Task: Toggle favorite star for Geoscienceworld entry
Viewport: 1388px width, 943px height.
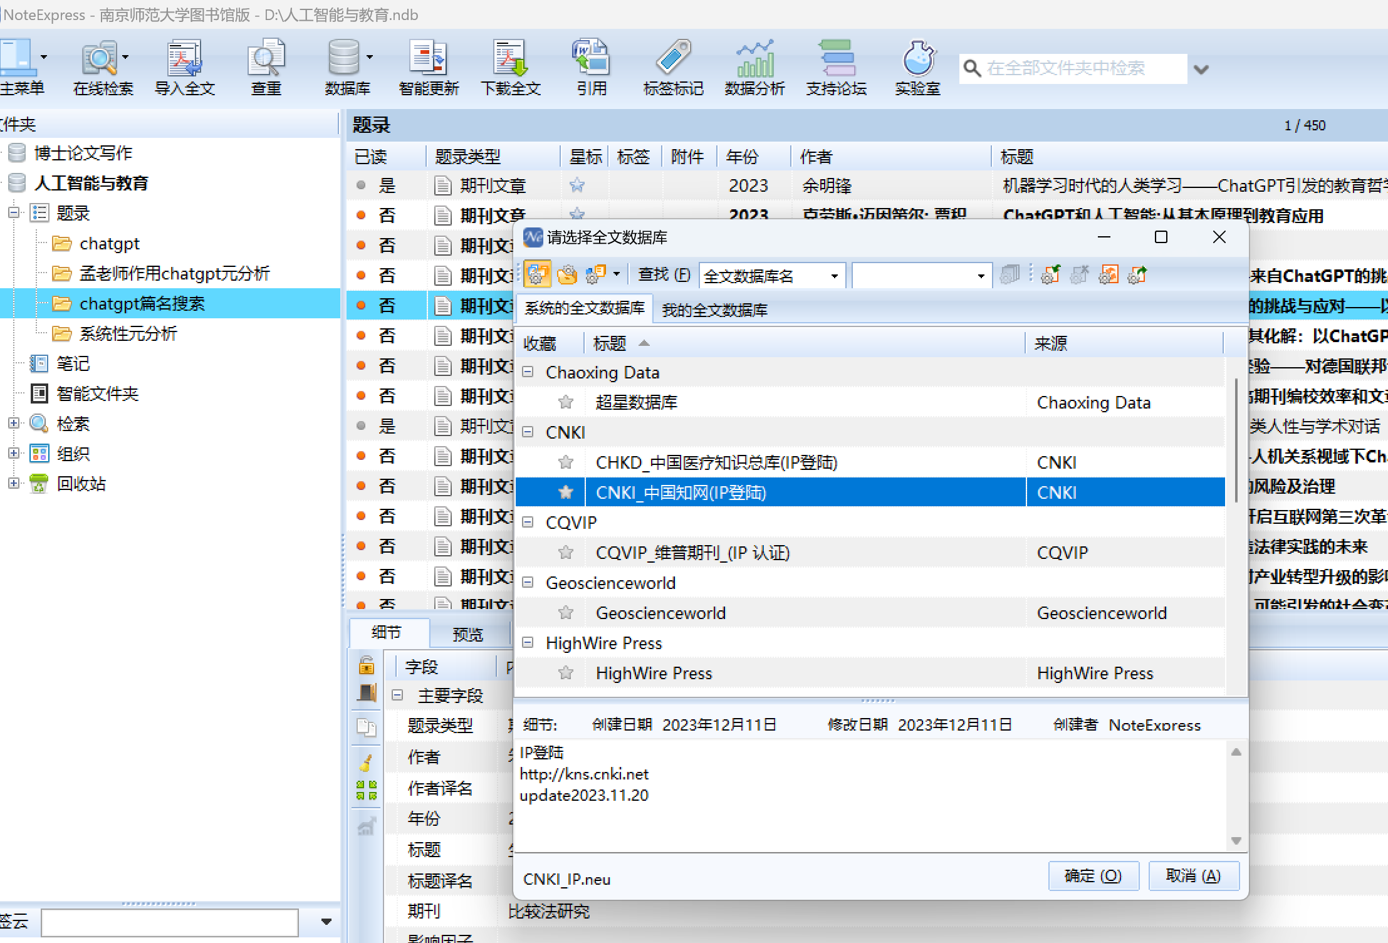Action: (x=566, y=612)
